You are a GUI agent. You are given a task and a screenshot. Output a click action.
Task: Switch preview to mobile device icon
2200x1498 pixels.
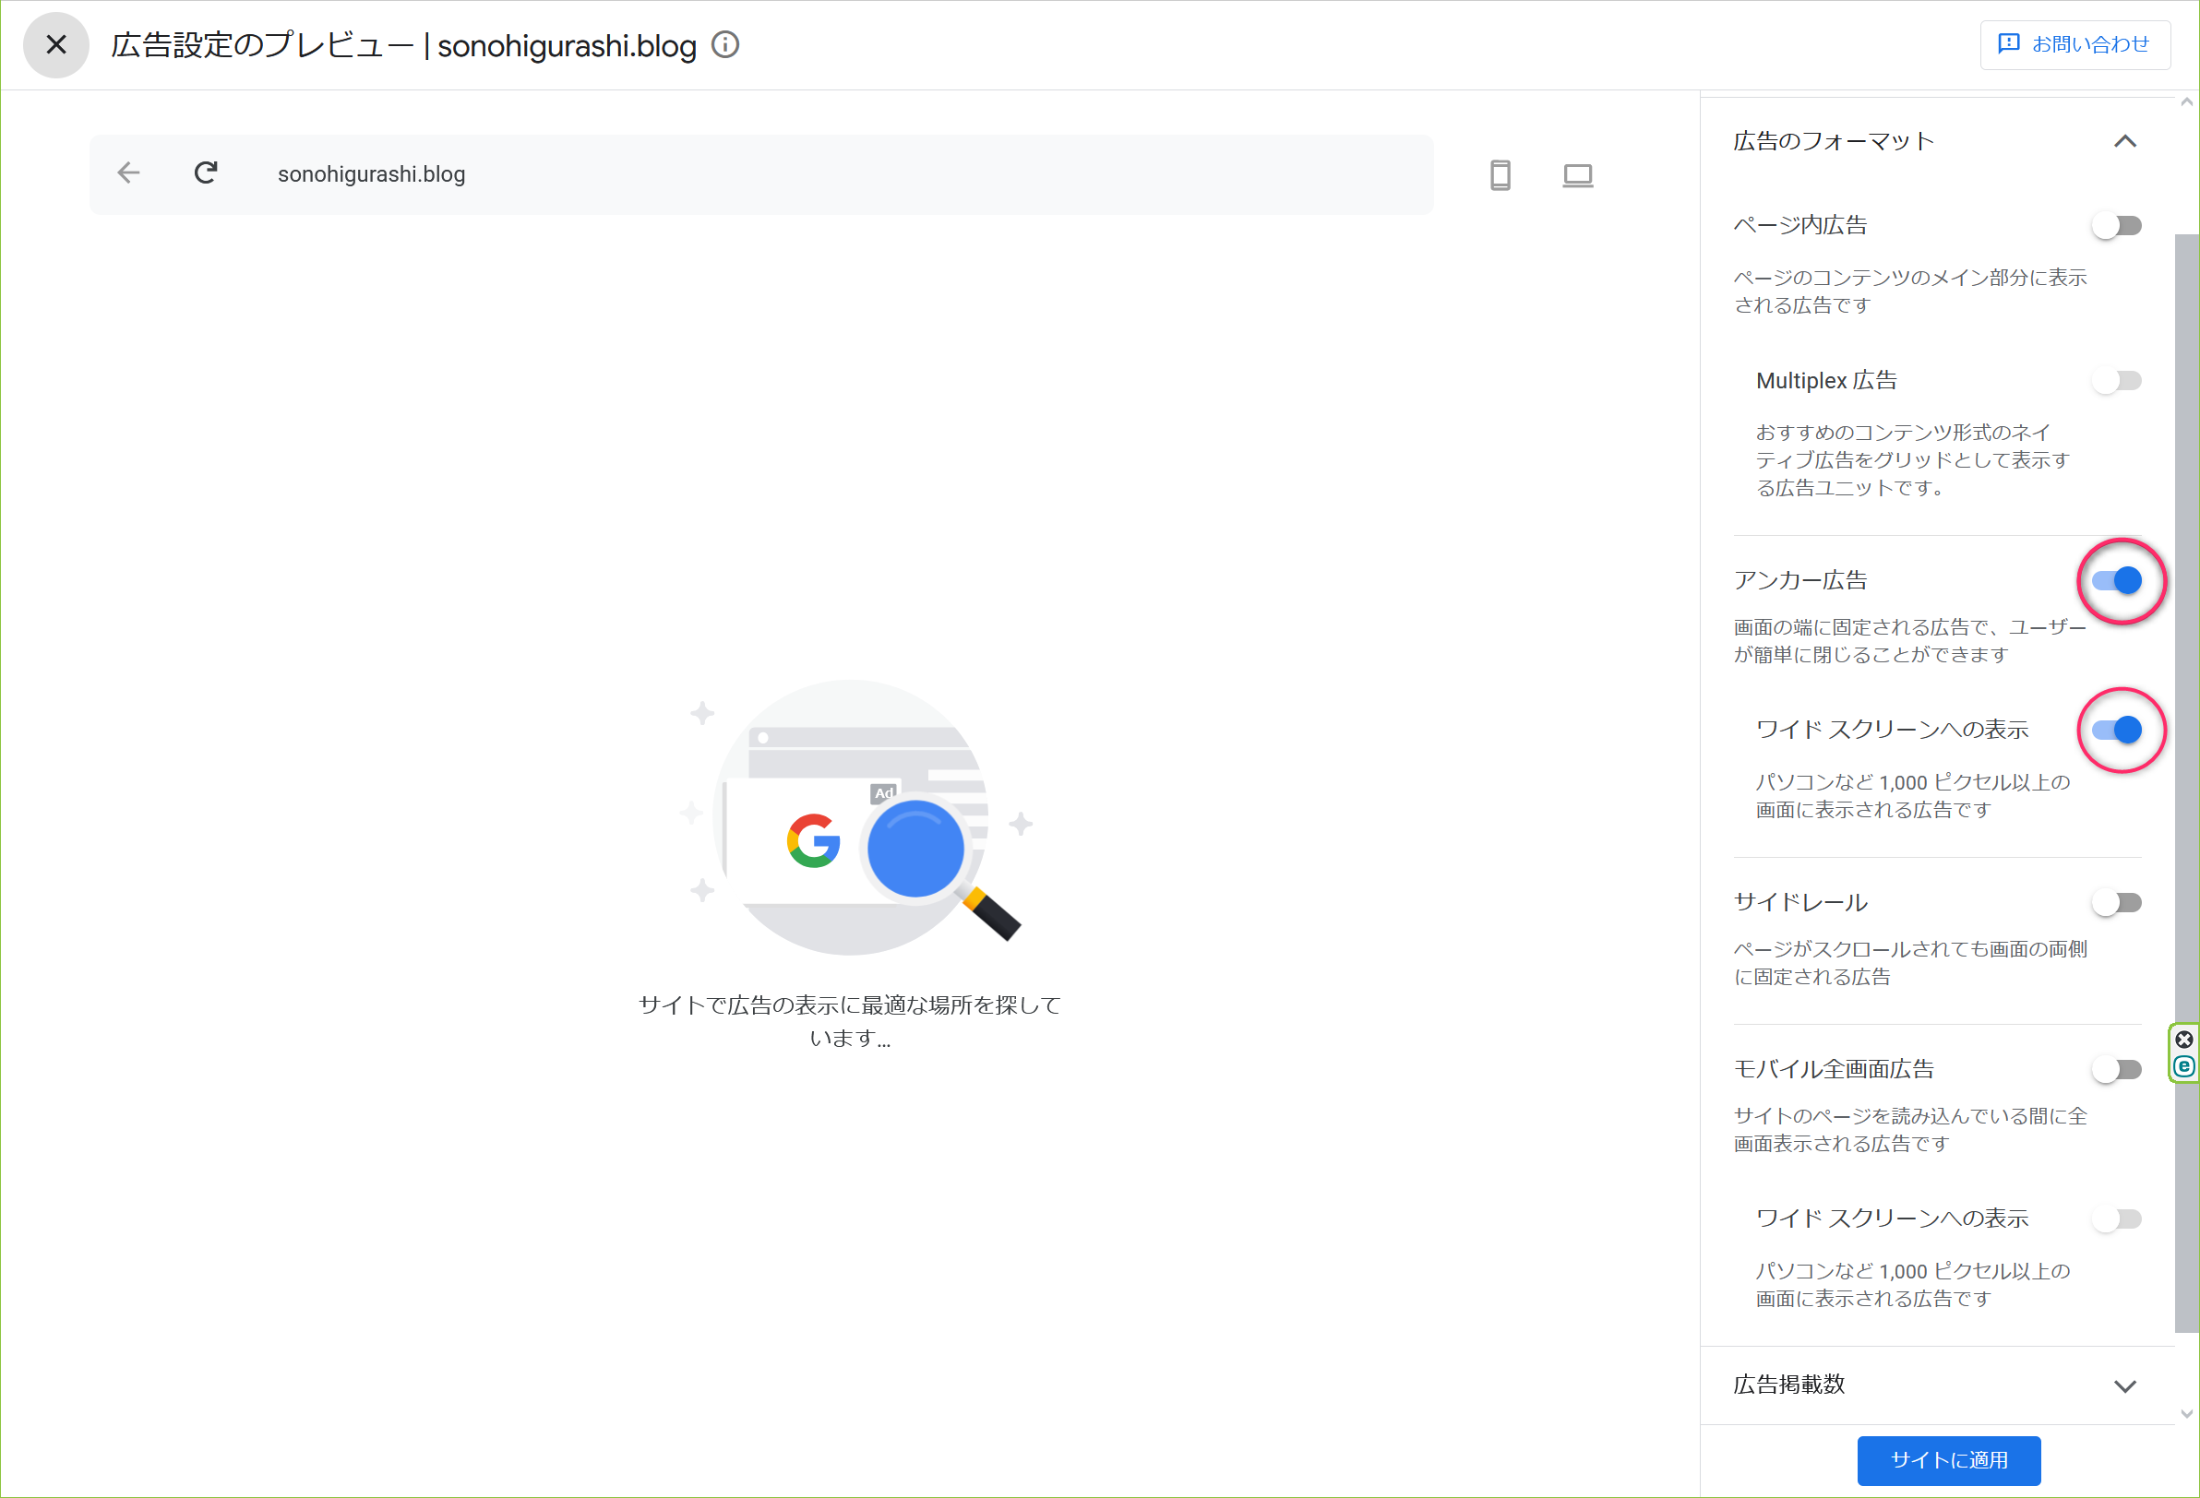[1501, 175]
